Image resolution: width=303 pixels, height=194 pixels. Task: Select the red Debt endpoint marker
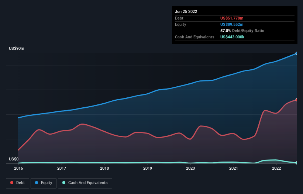(297, 100)
